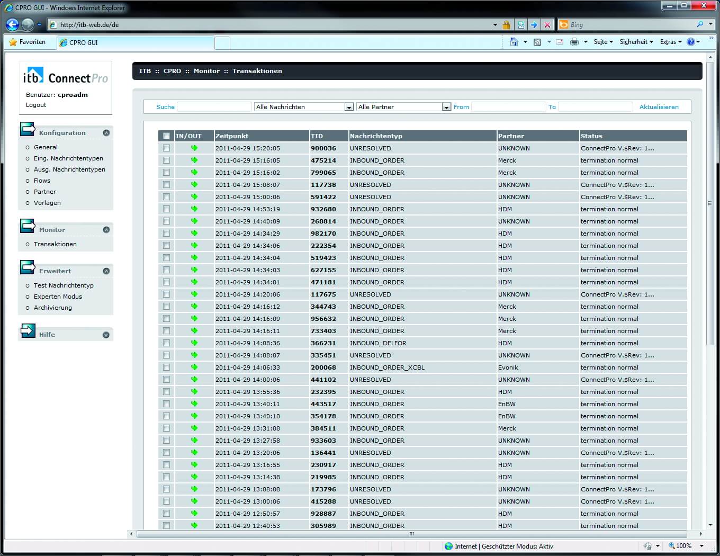Check the row with TID 932680
Image resolution: width=720 pixels, height=556 pixels.
point(166,209)
